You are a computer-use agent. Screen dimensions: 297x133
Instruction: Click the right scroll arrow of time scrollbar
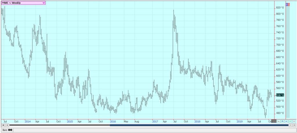[x=290, y=125]
